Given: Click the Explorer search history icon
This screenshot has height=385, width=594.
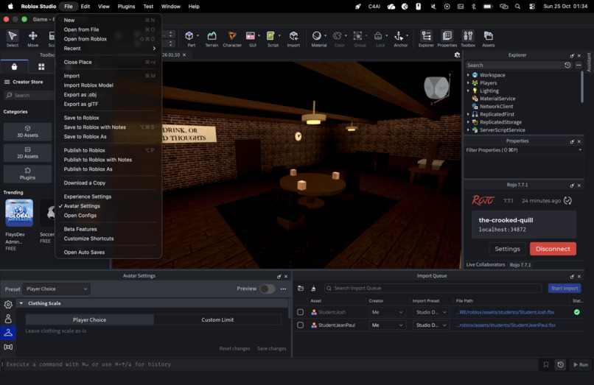Looking at the screenshot, I should [x=567, y=65].
